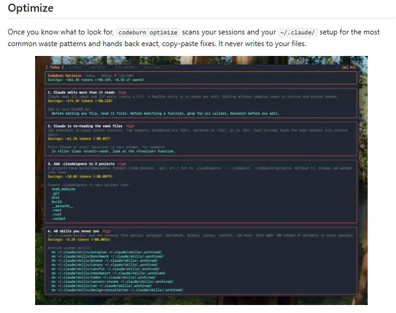
Task: Select the inline code '~/.claude/'
Action: click(x=297, y=33)
